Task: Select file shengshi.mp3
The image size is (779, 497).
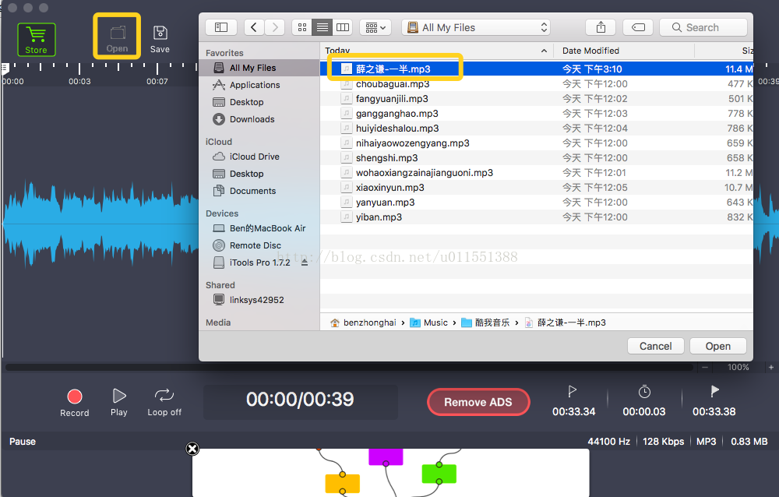Action: tap(537, 158)
